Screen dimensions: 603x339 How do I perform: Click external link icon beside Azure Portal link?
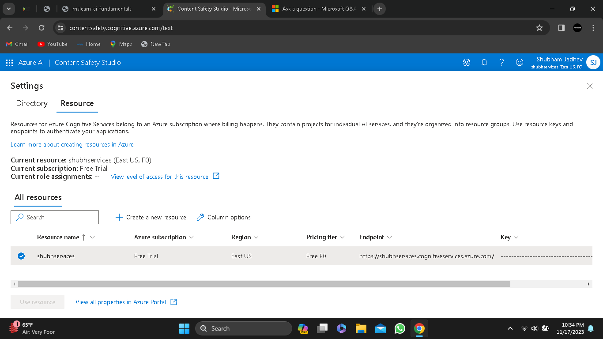coord(174,302)
